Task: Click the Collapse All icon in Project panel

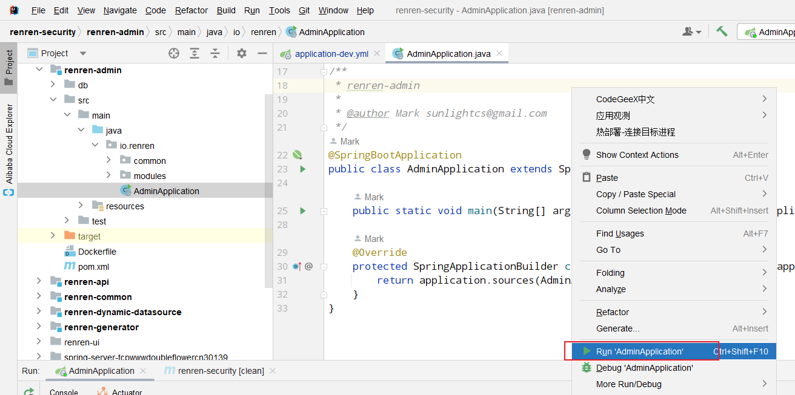Action: tap(215, 53)
